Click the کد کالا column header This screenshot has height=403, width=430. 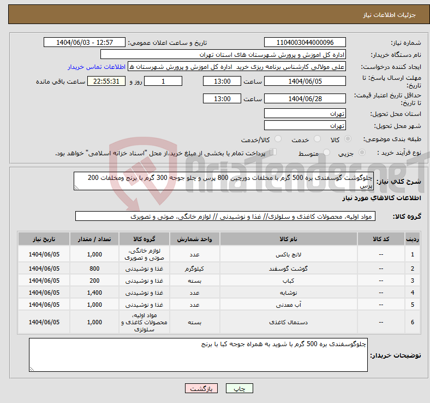point(381,239)
